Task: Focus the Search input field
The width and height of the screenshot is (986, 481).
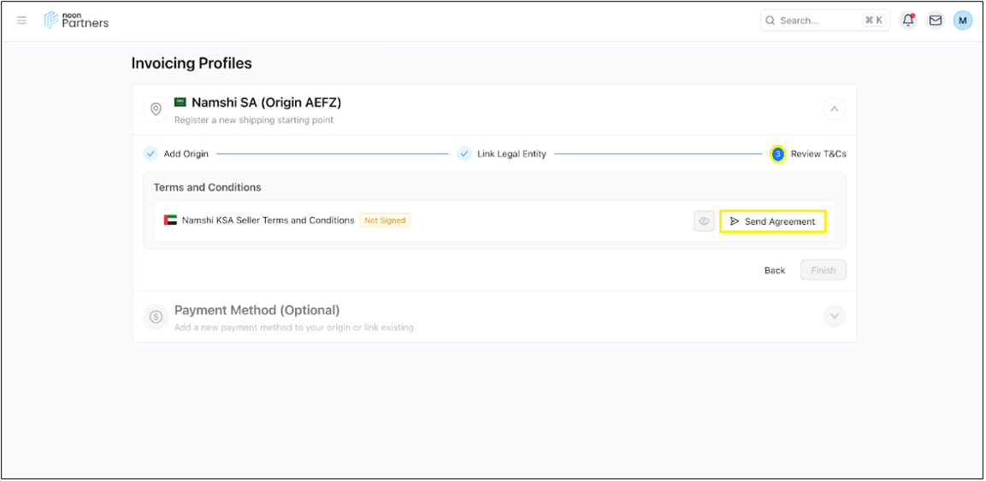Action: [x=817, y=21]
